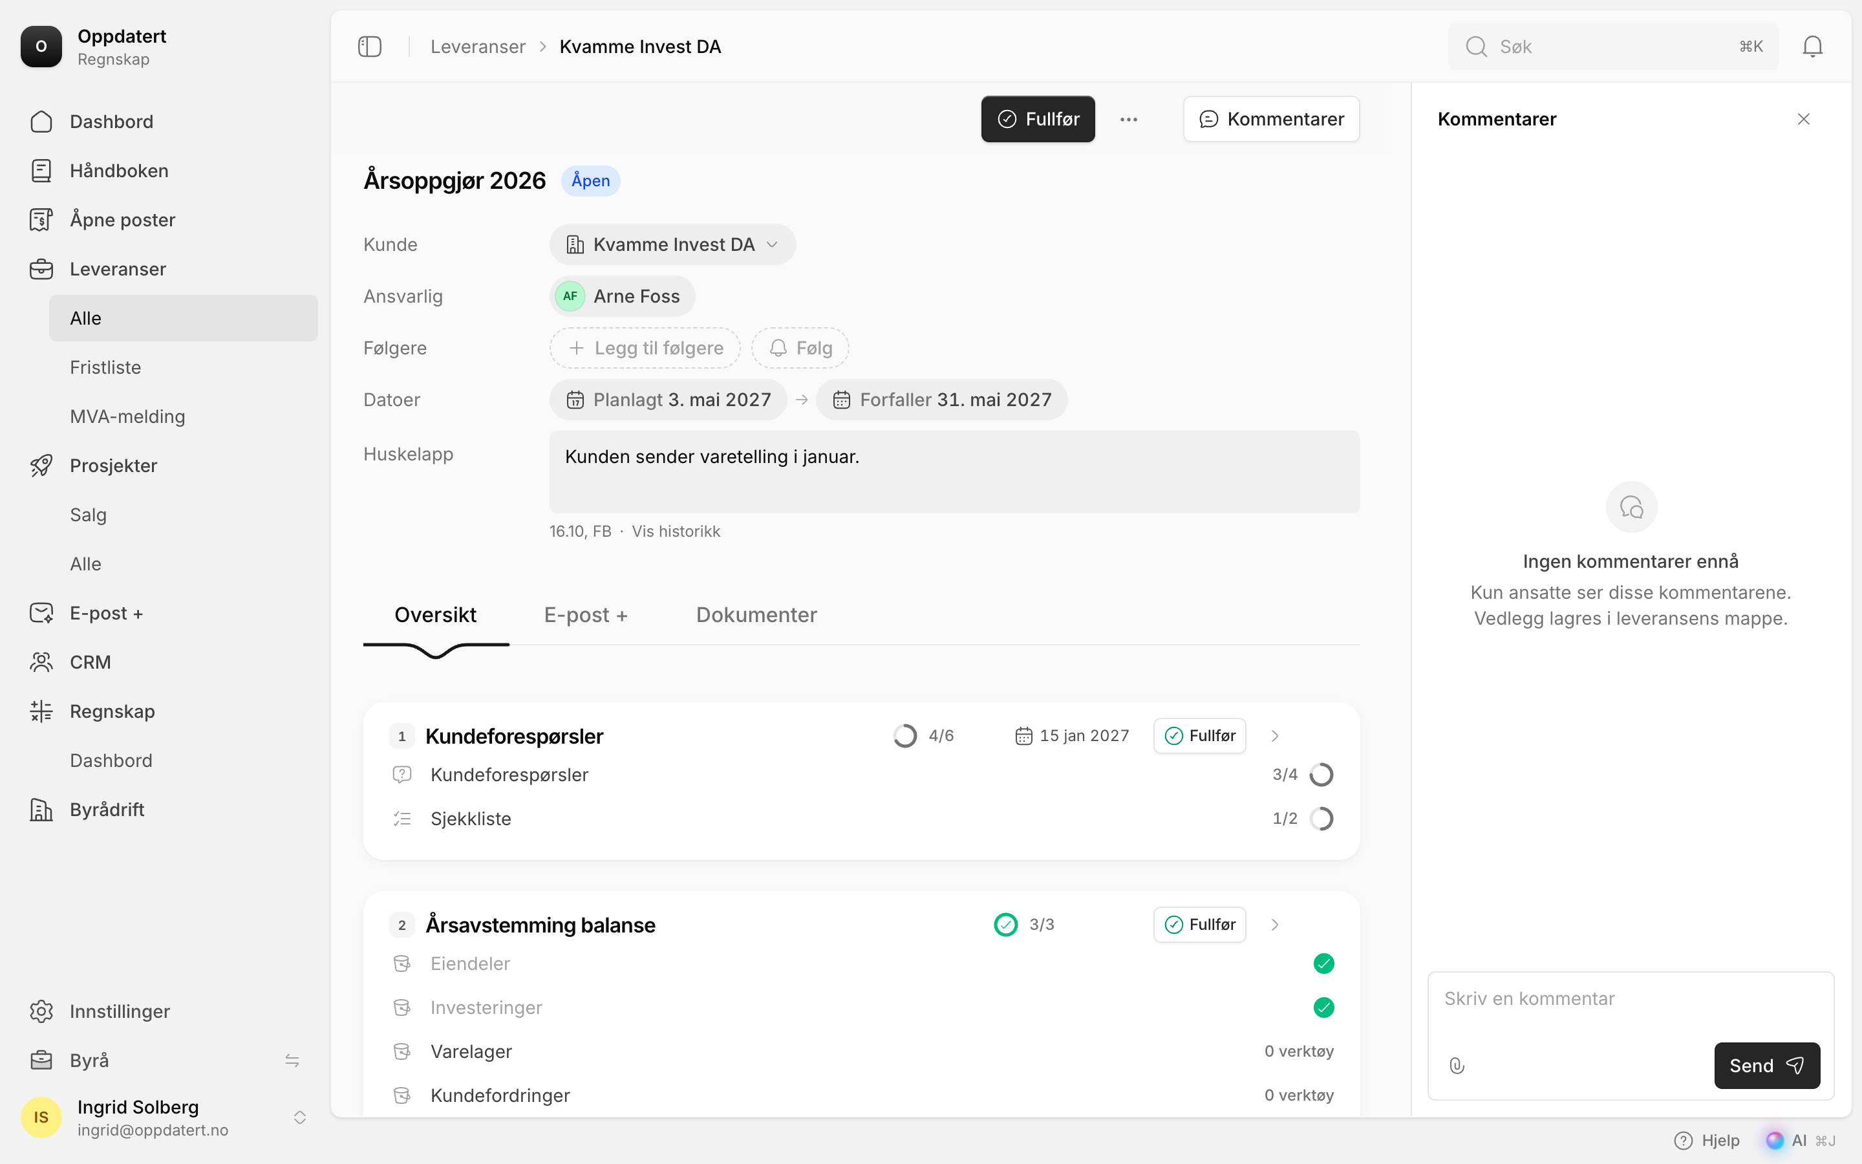Image resolution: width=1862 pixels, height=1164 pixels.
Task: Switch to the Dokumenter tab
Action: pos(756,614)
